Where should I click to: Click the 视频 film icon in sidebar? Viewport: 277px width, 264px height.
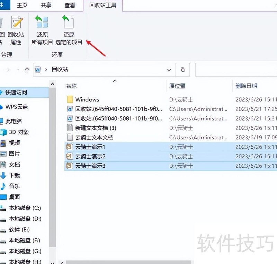point(3,143)
